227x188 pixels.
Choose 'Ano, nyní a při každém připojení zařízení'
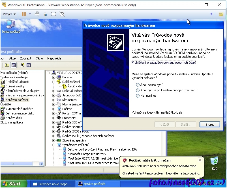tap(138, 90)
